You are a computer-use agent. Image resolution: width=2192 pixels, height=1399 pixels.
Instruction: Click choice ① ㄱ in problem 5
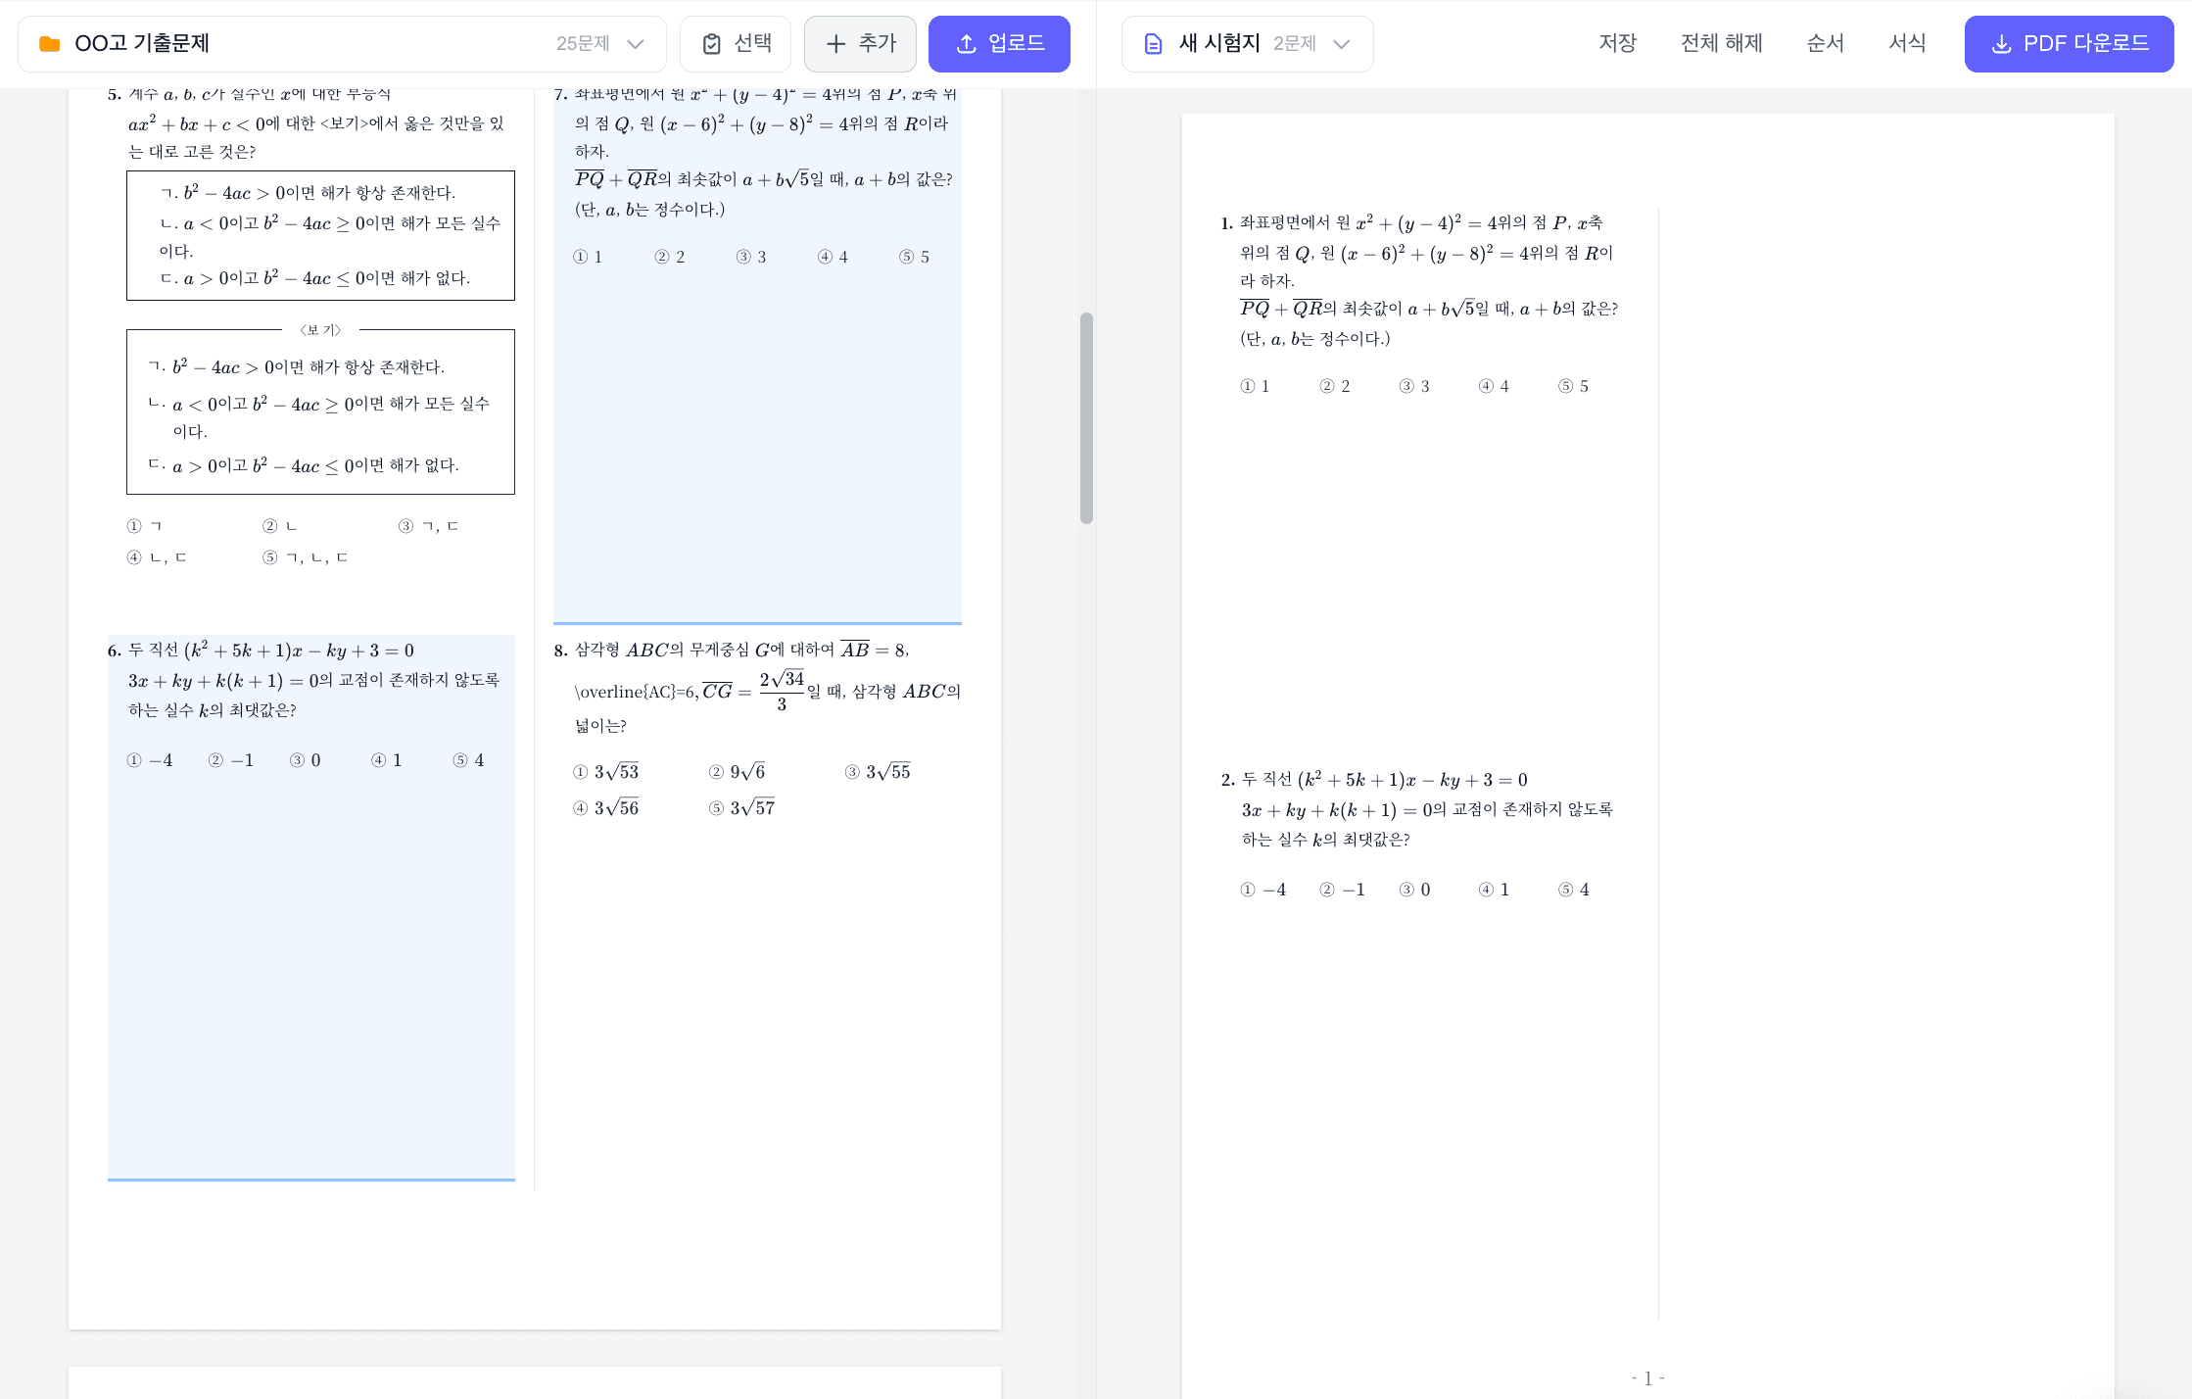click(145, 526)
